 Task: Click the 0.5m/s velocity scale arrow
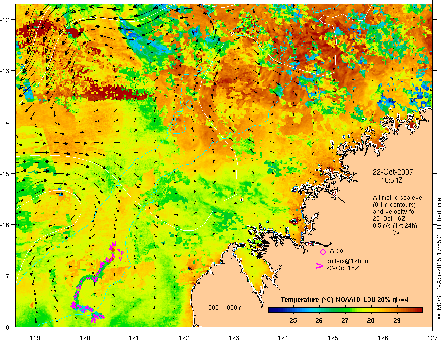(x=389, y=233)
